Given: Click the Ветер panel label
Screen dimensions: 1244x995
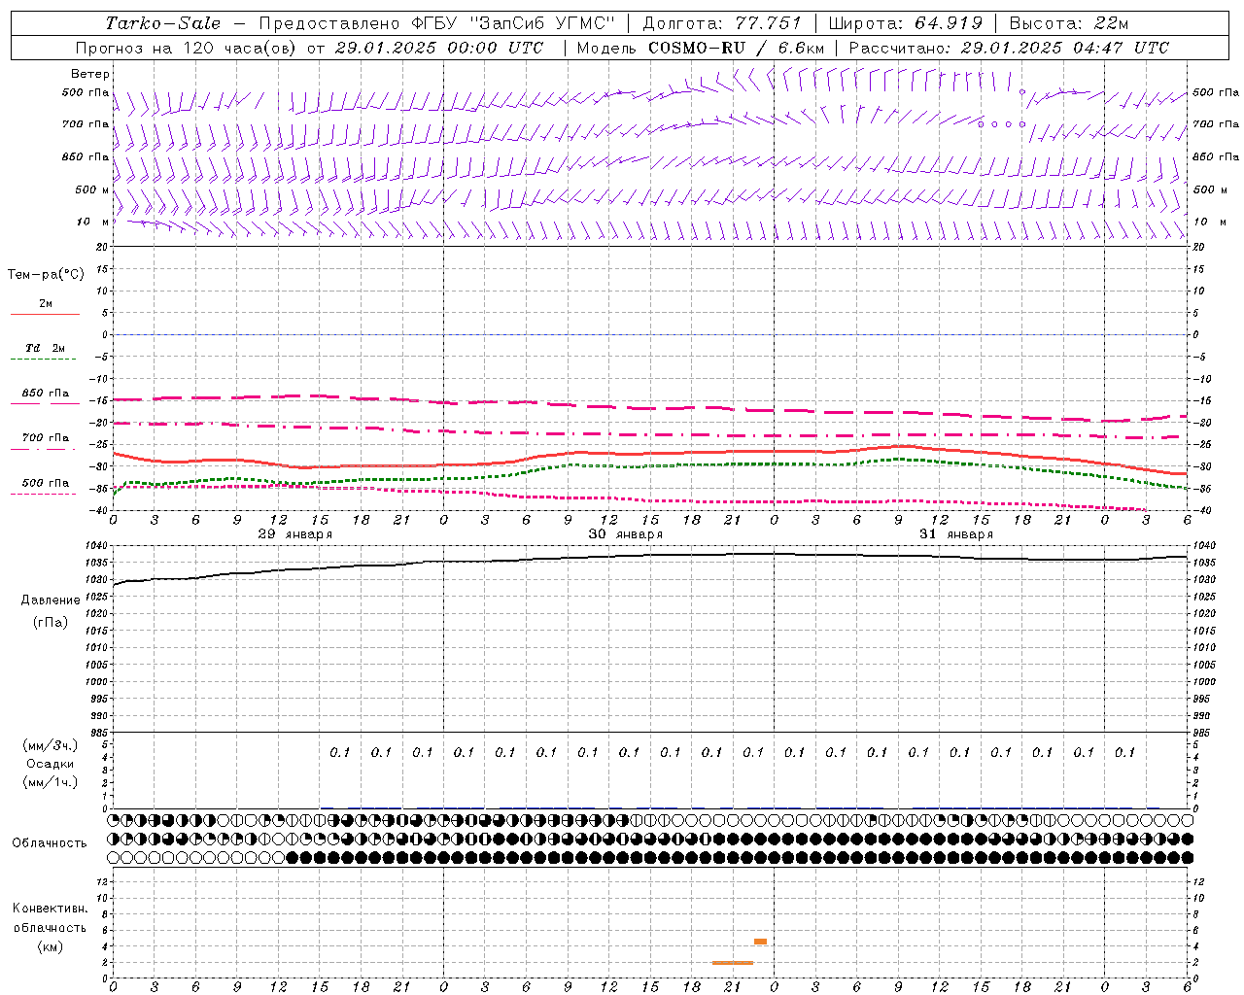Looking at the screenshot, I should tap(89, 74).
